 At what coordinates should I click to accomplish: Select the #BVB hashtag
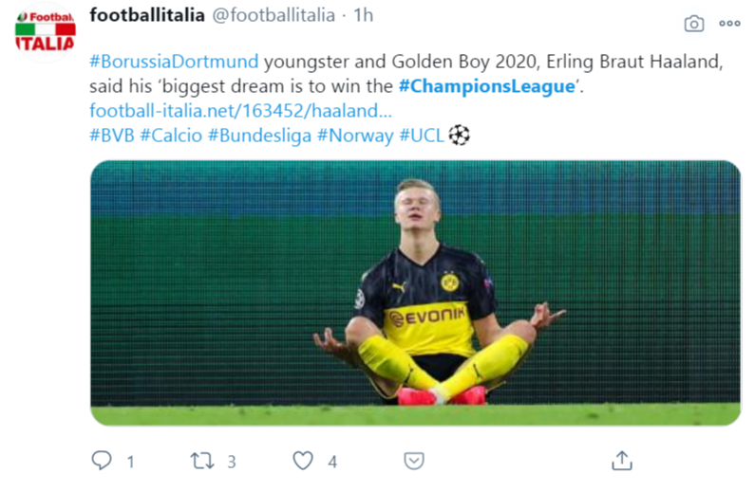click(111, 136)
